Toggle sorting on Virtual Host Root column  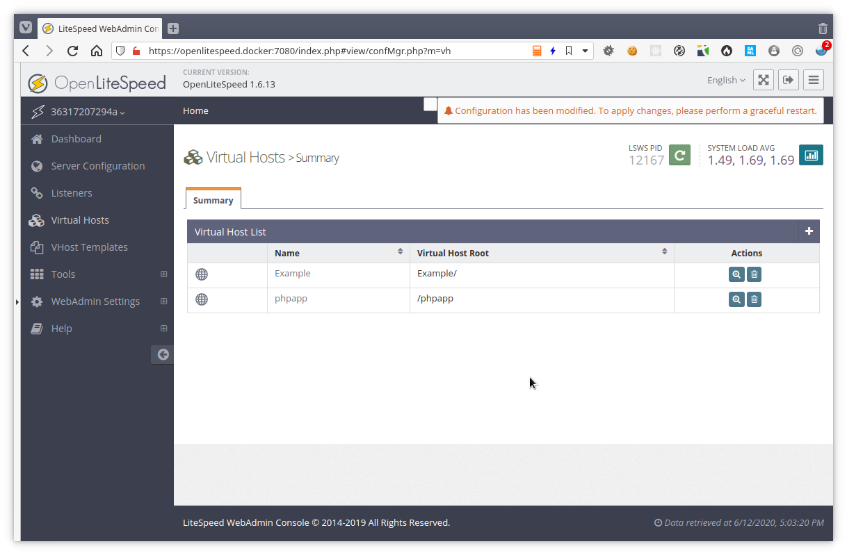pos(664,252)
